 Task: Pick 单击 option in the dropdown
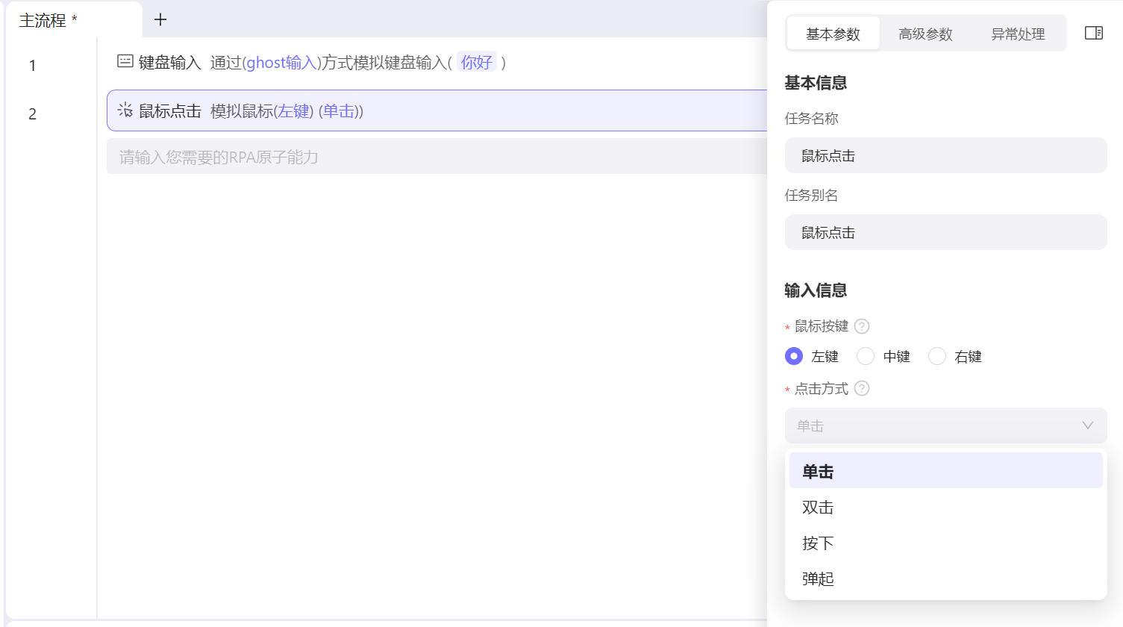coord(818,472)
